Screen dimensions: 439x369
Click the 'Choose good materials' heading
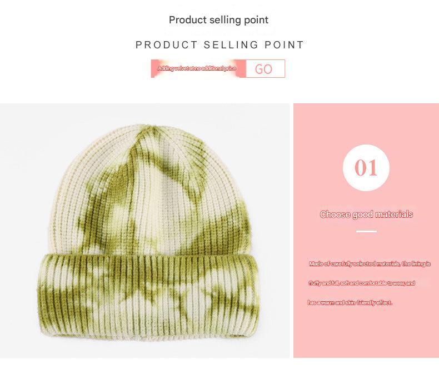point(366,215)
